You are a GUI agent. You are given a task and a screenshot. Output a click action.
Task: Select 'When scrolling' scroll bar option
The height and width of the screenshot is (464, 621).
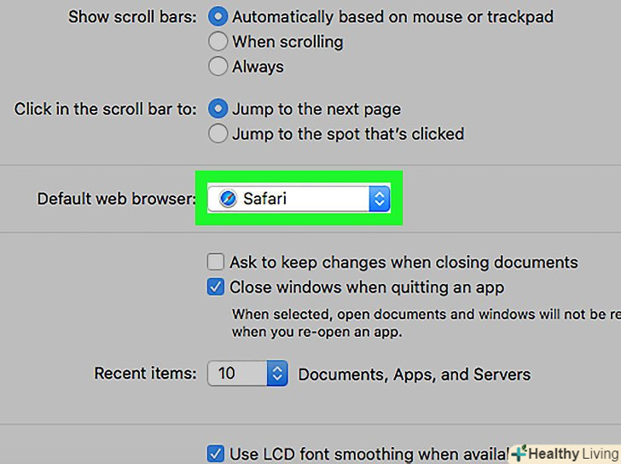[x=218, y=41]
